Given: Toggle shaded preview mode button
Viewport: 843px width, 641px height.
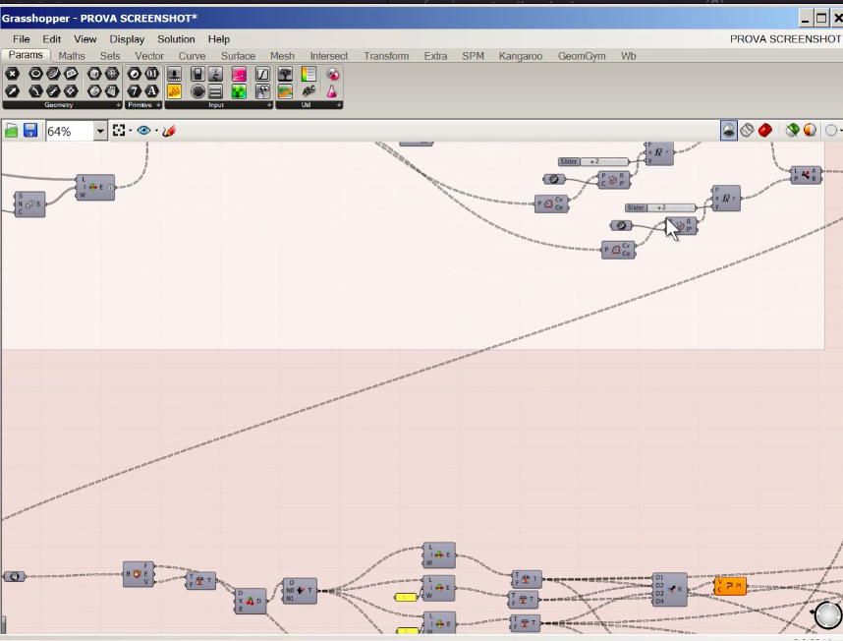Looking at the screenshot, I should point(729,131).
